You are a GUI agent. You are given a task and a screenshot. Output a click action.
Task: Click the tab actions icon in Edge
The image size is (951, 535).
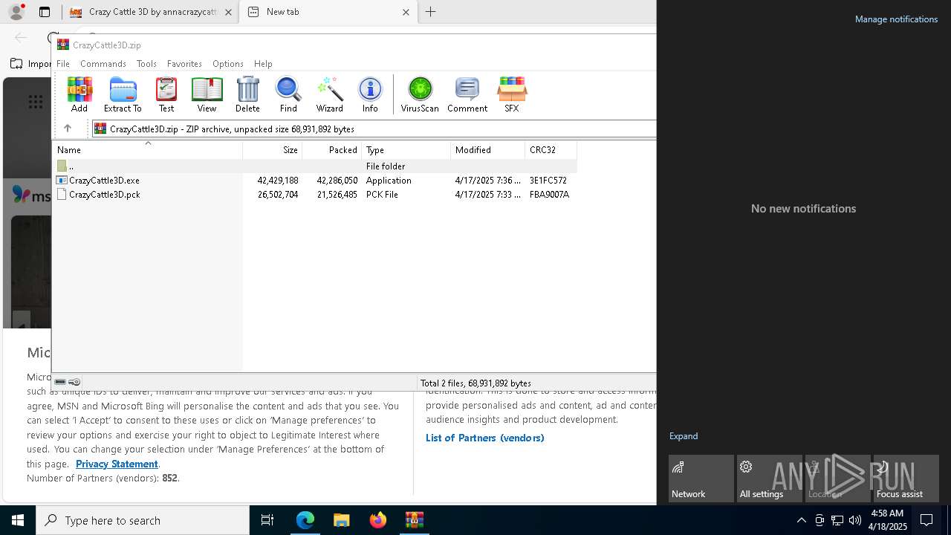pos(45,12)
